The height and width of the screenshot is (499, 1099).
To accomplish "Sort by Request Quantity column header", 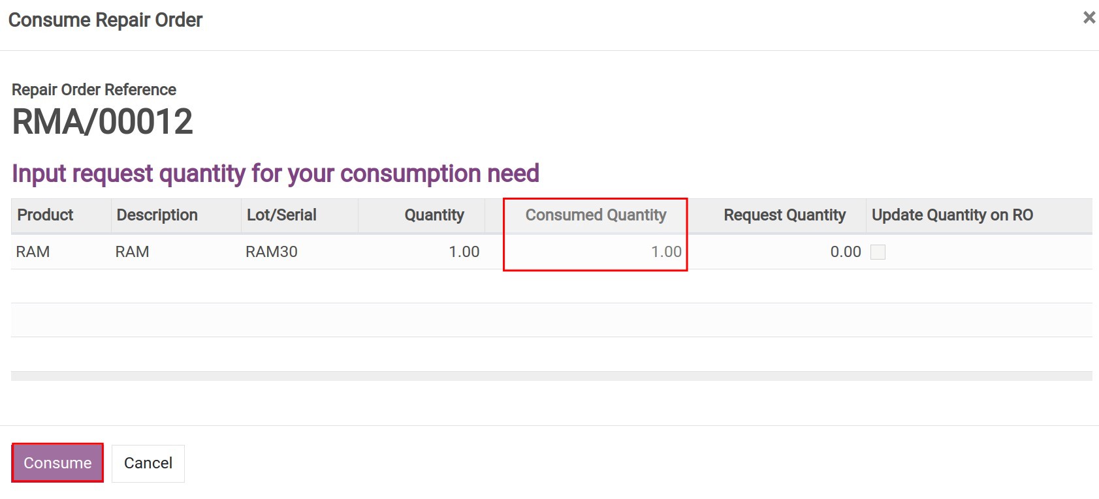I will [x=784, y=215].
